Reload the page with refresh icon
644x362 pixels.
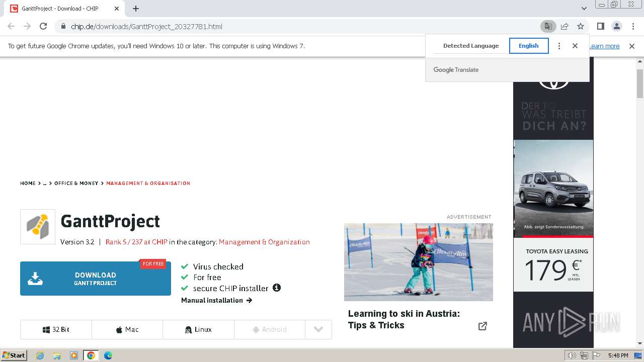[43, 26]
